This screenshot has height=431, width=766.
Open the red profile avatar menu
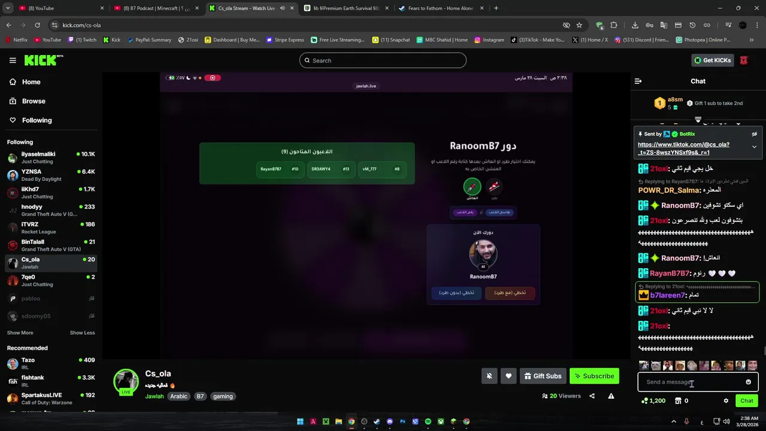click(744, 60)
